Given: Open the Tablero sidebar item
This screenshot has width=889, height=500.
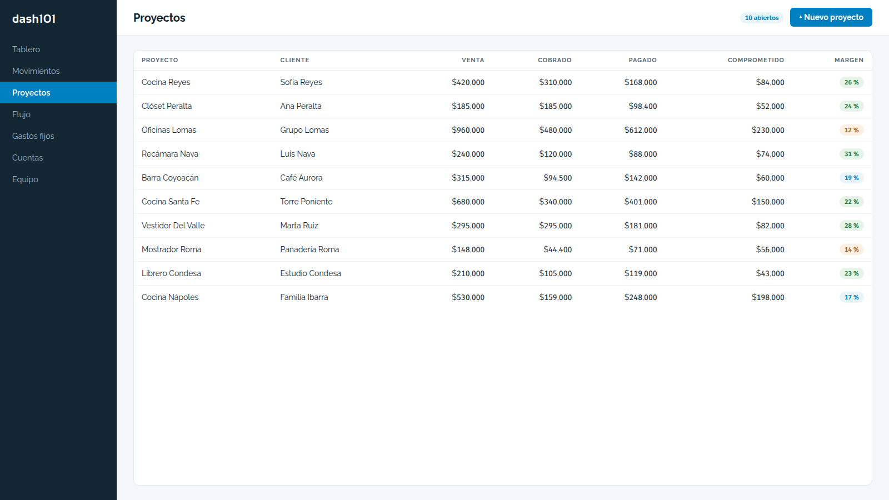Looking at the screenshot, I should click(58, 49).
